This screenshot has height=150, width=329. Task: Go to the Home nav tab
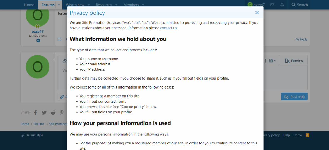[x=29, y=5]
